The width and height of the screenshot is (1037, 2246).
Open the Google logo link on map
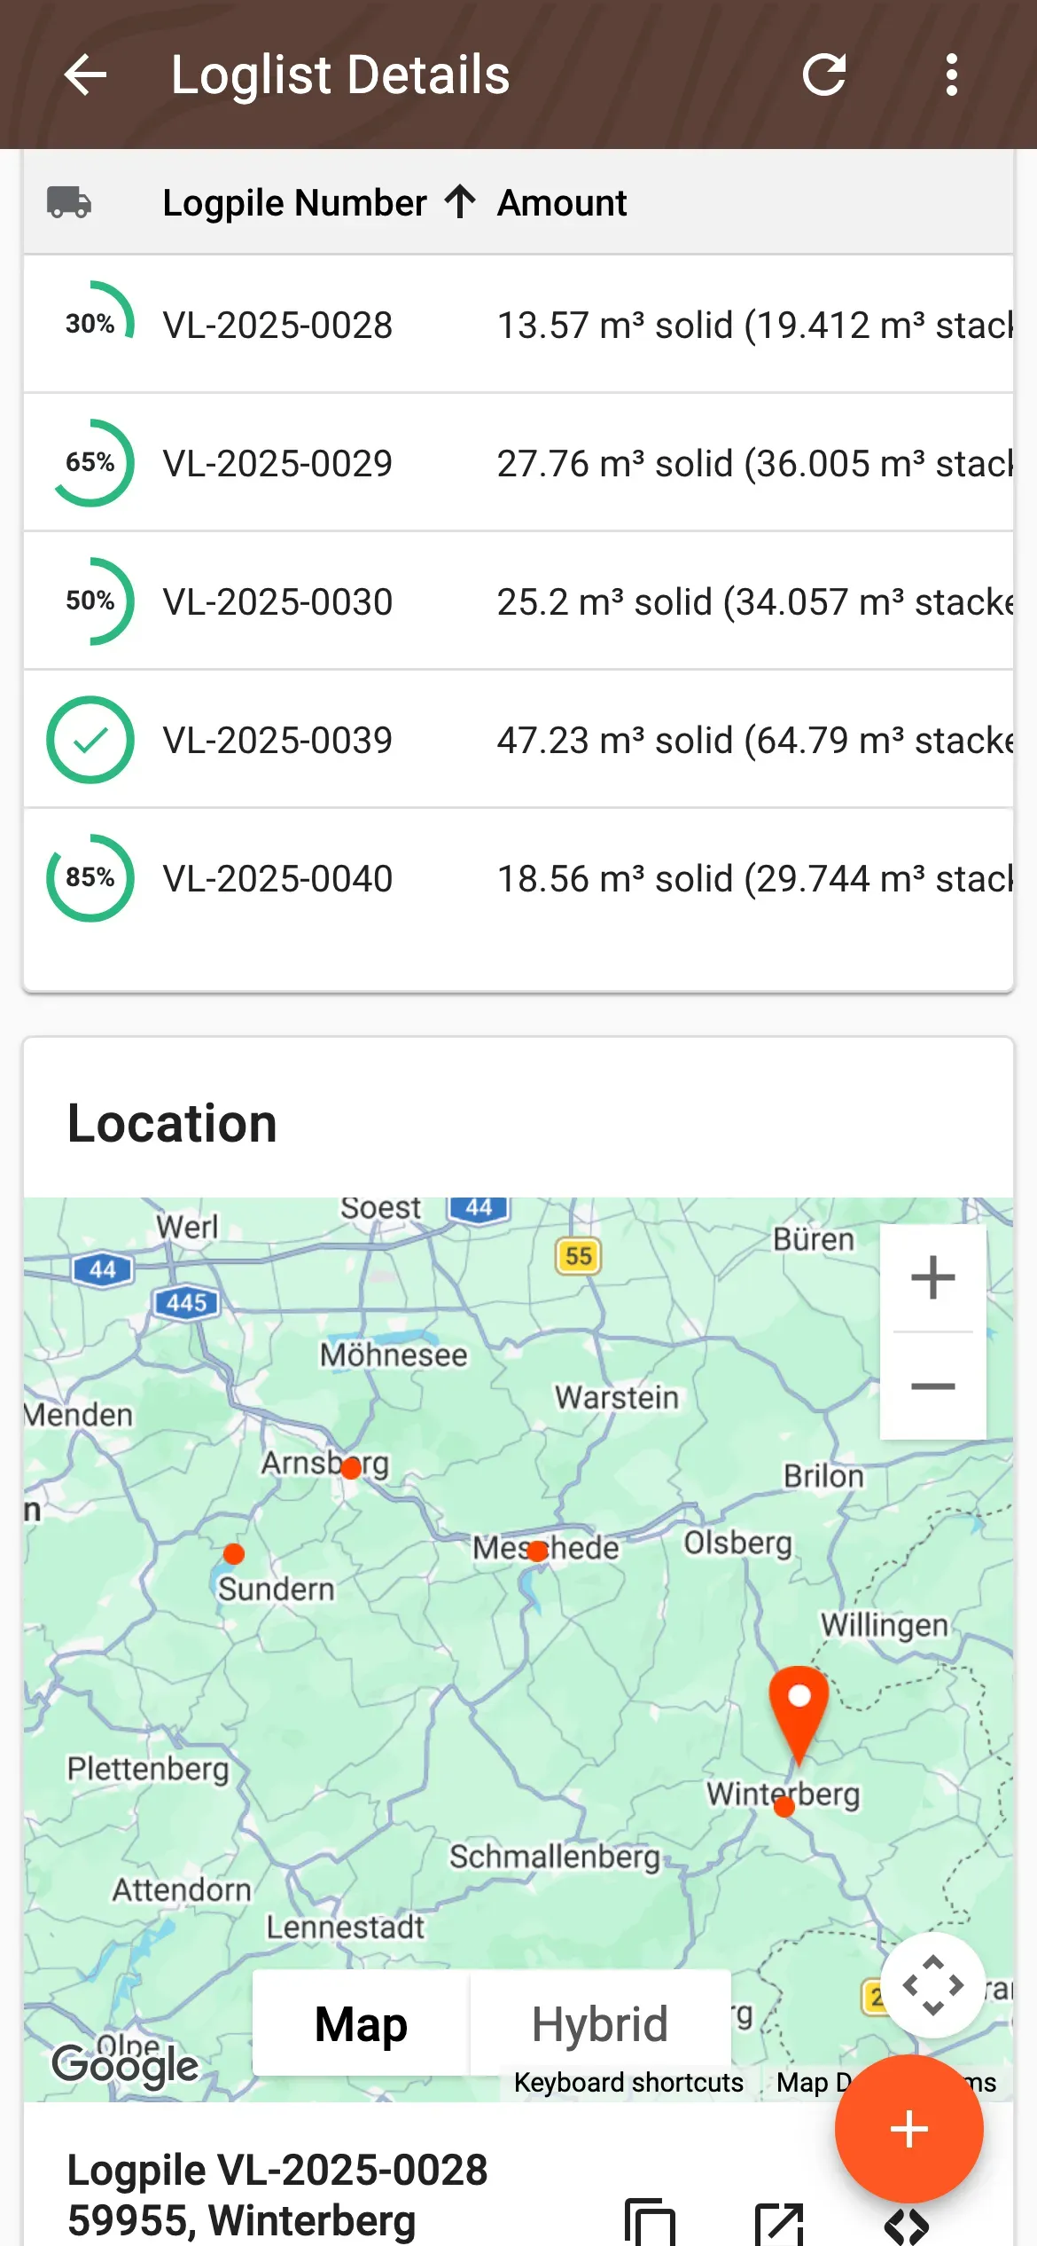click(x=125, y=2066)
